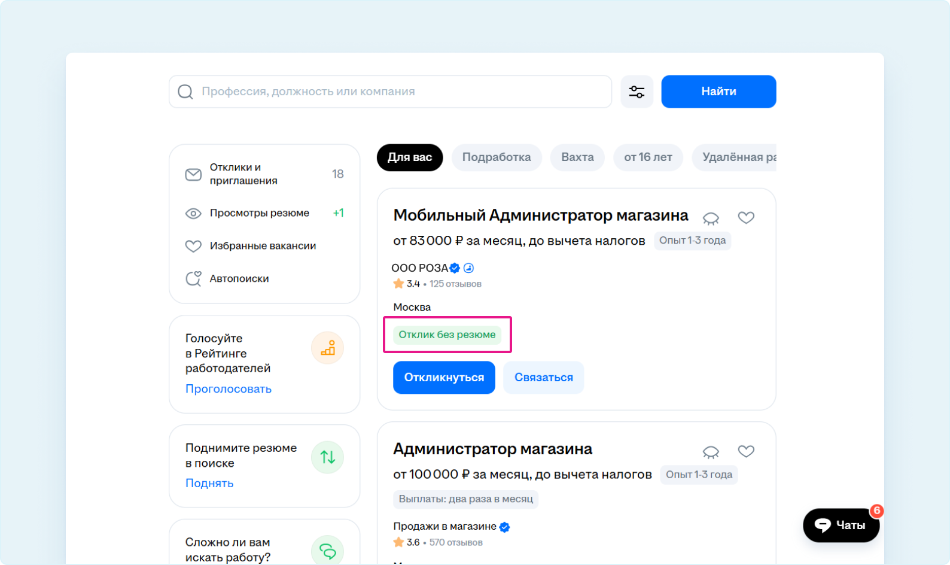The width and height of the screenshot is (950, 565).
Task: Click the employer rating podium icon
Action: pyautogui.click(x=327, y=348)
